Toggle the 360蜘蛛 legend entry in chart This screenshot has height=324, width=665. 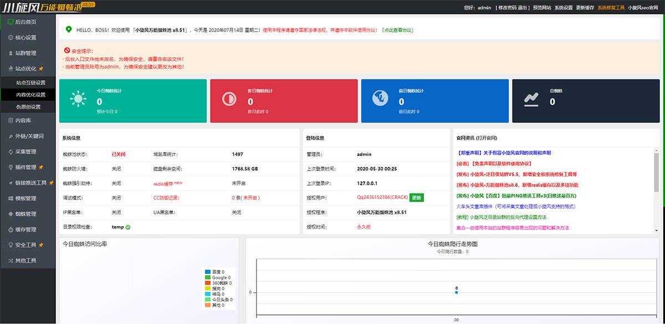click(x=222, y=283)
